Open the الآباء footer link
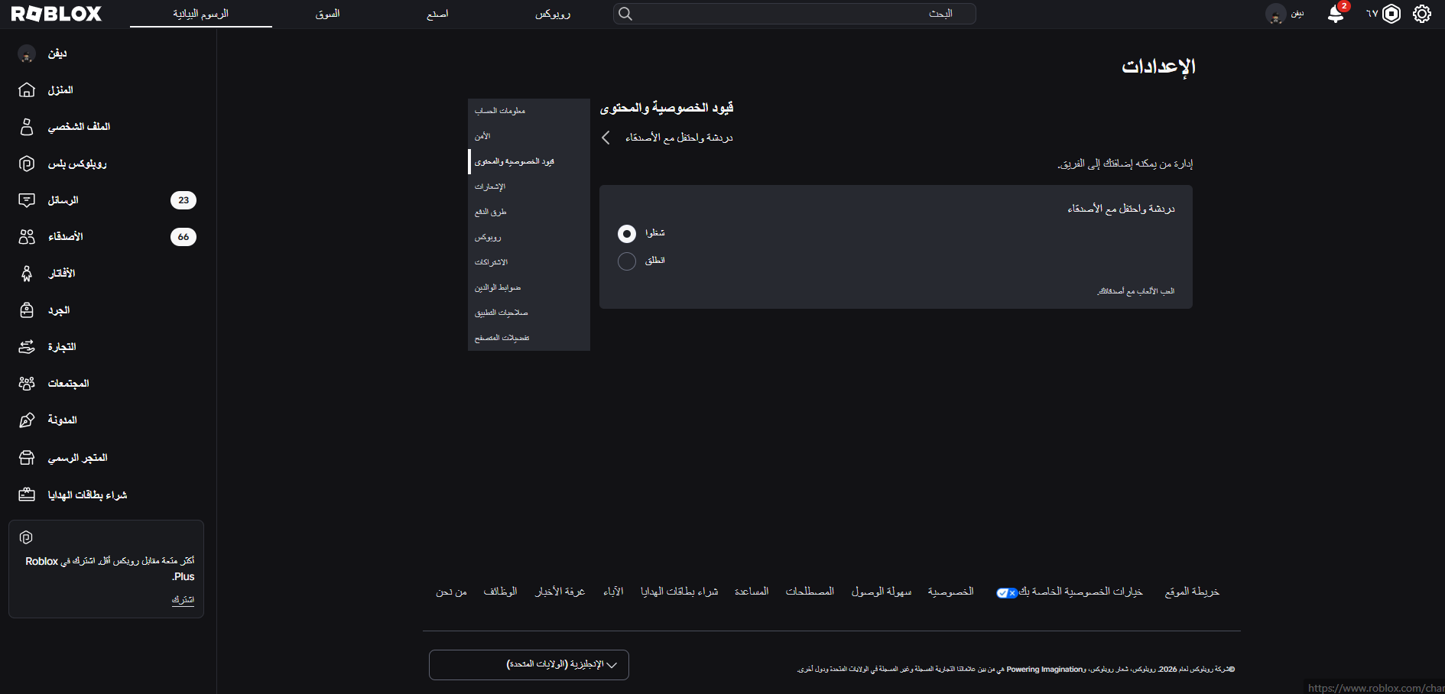 (x=613, y=592)
